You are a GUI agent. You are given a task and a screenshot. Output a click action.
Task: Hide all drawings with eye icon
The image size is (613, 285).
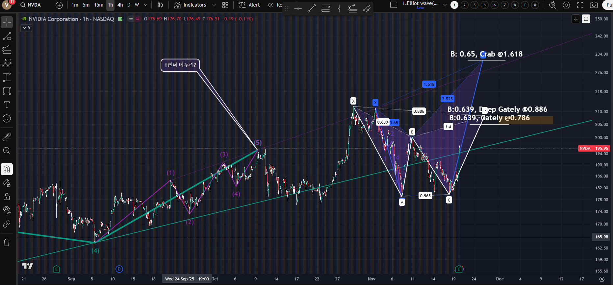pyautogui.click(x=7, y=210)
